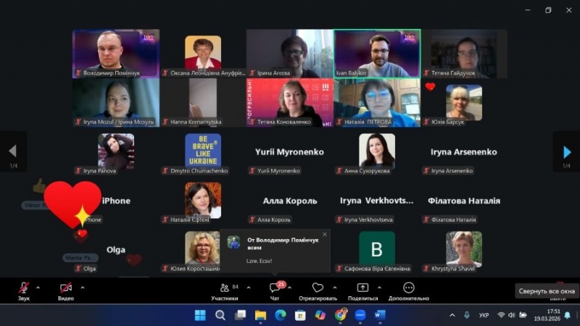The width and height of the screenshot is (580, 326).
Task: Expand the audio options arrow next to Звук
Action: (41, 287)
